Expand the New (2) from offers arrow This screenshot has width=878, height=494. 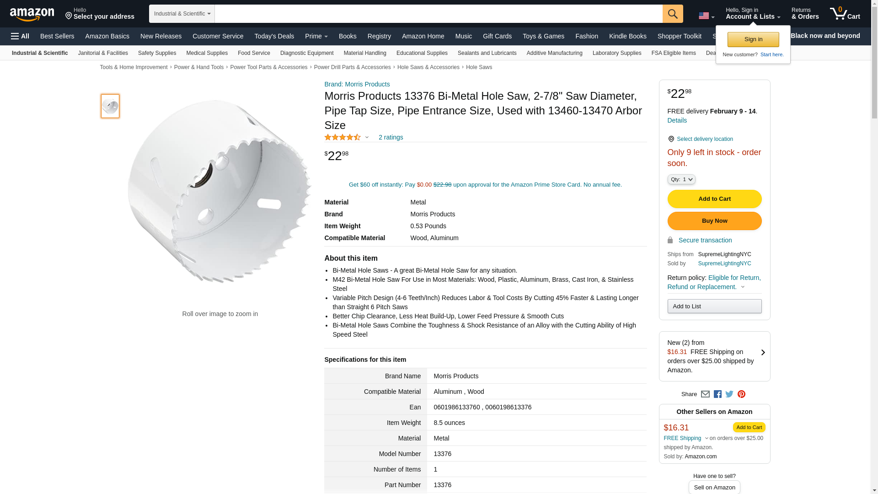763,352
